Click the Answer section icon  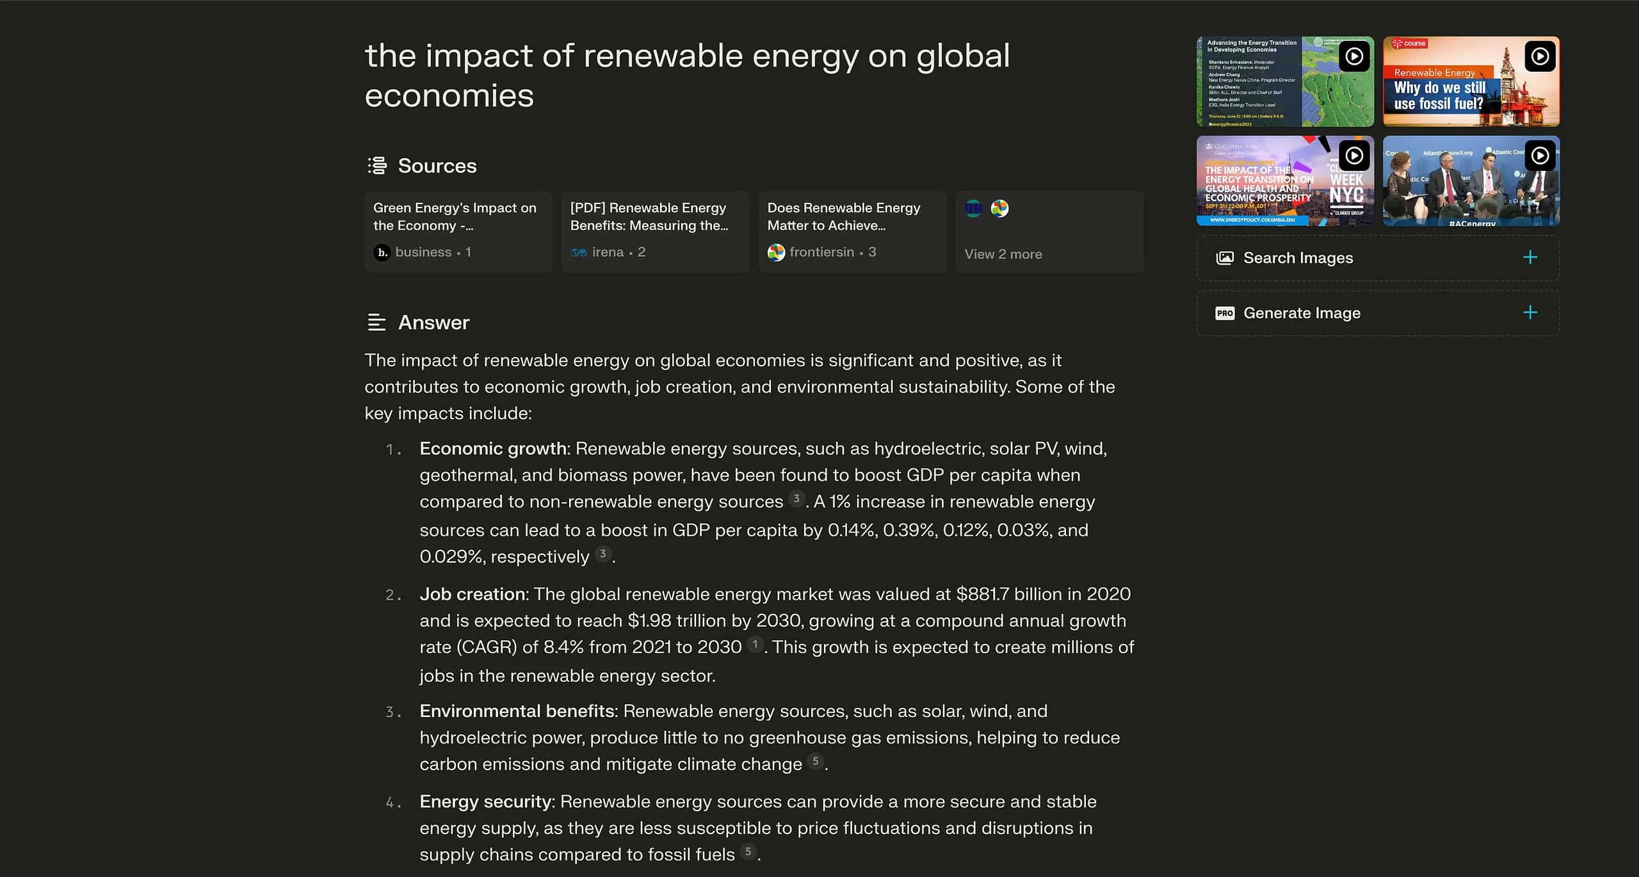point(376,322)
